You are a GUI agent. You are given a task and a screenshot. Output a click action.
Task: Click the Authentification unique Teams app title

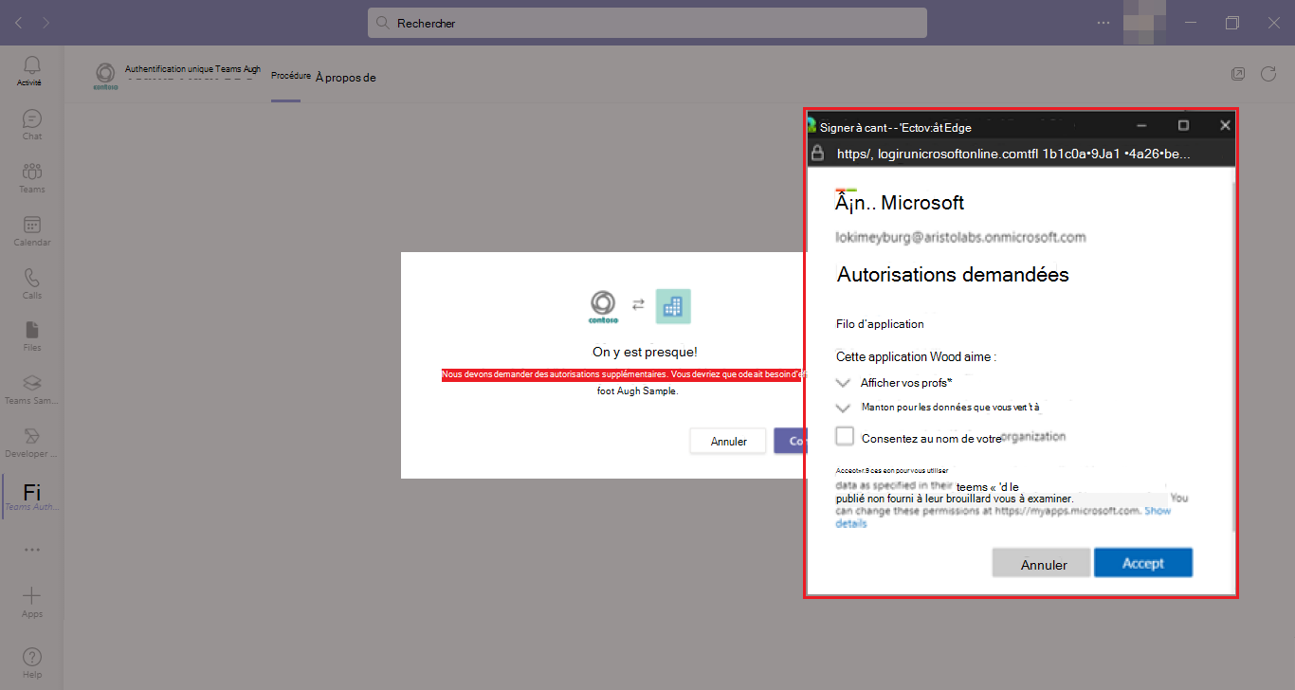coord(192,70)
